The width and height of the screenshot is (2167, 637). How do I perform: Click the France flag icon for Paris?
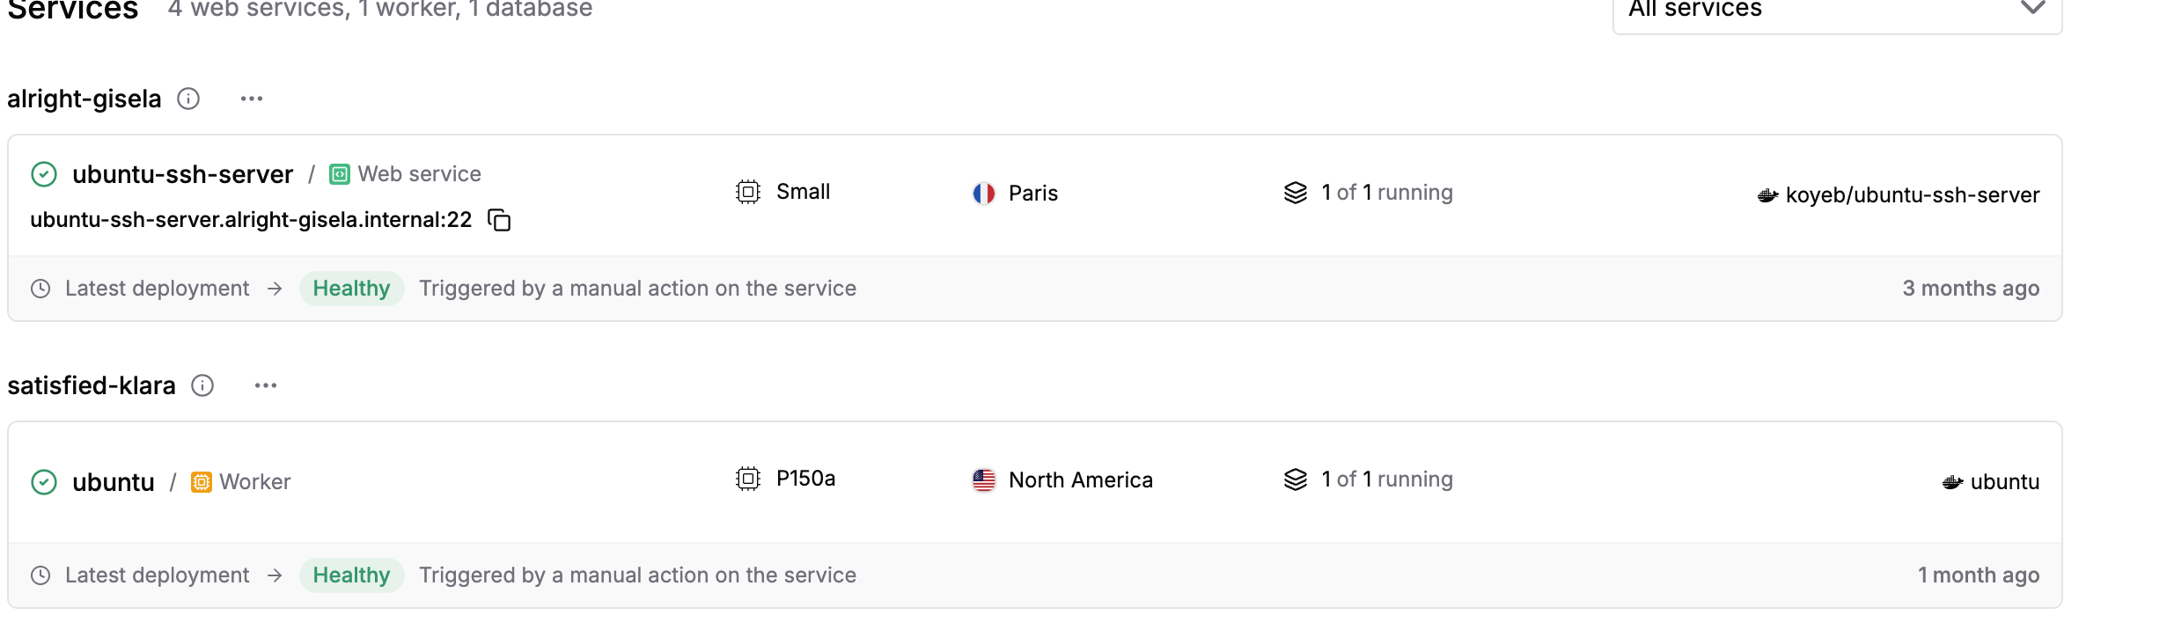pyautogui.click(x=983, y=194)
